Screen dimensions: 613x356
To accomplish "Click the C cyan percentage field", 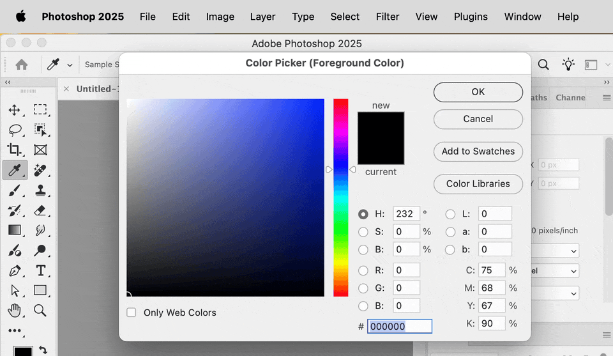I will pyautogui.click(x=492, y=270).
